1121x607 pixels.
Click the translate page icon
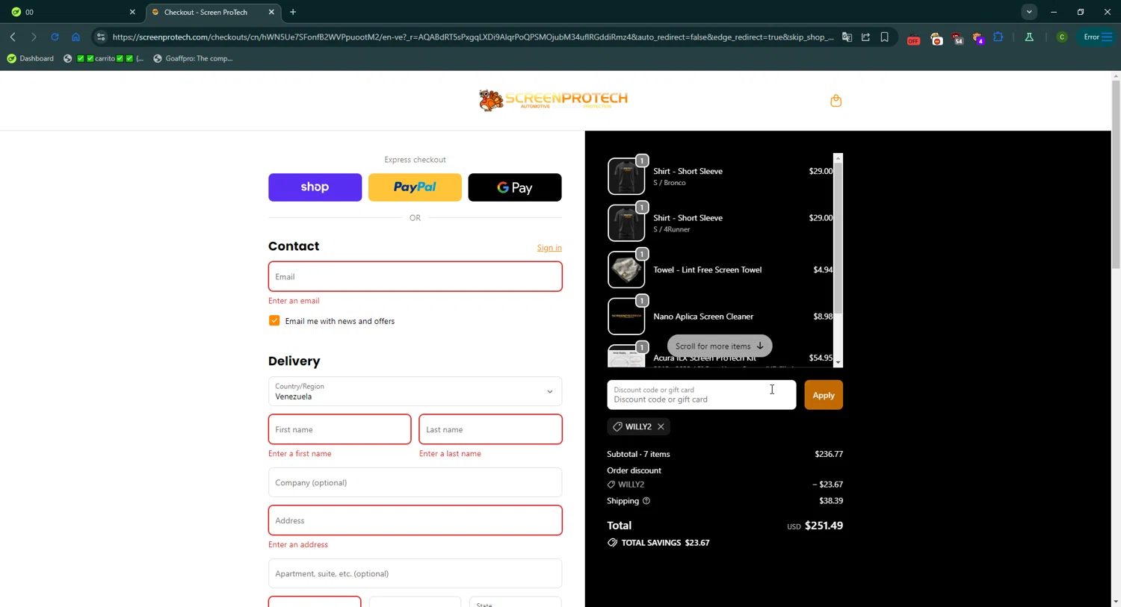click(847, 37)
